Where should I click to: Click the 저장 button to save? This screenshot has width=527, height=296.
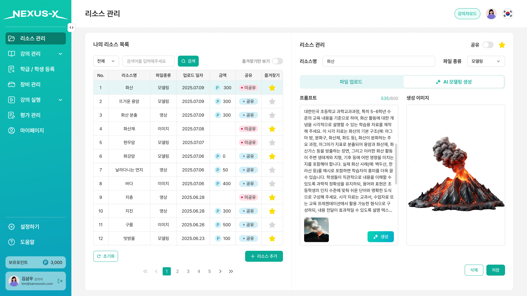(495, 270)
